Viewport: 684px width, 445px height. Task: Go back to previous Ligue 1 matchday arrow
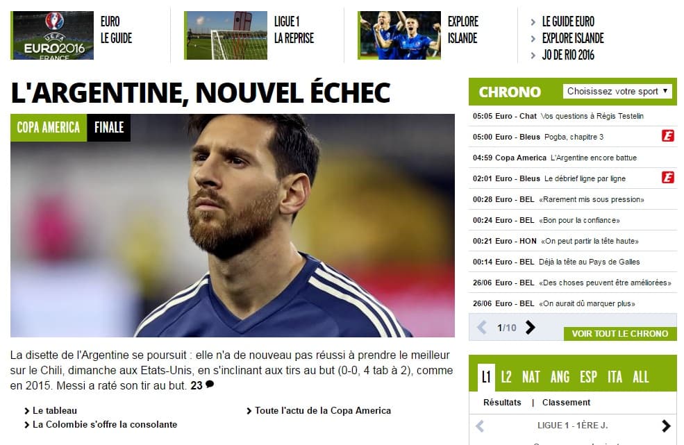(x=479, y=426)
